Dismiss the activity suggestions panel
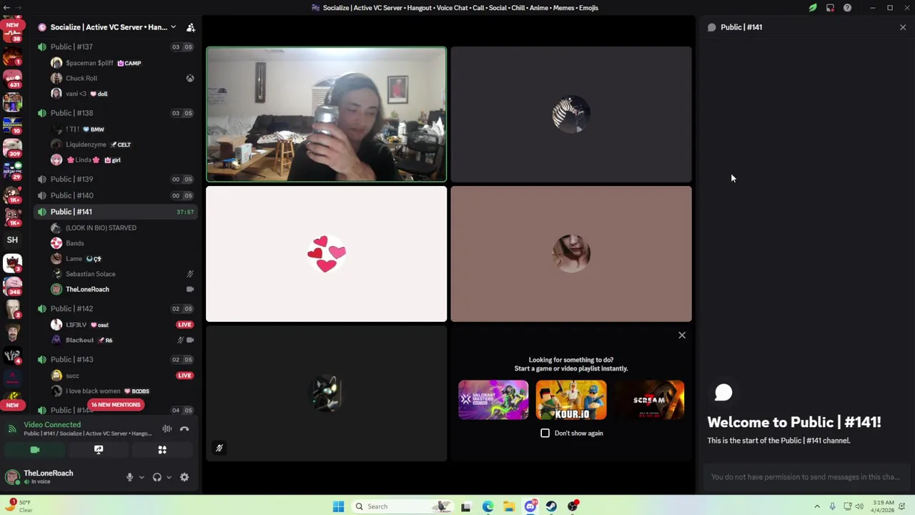Viewport: 915px width, 515px height. coord(682,335)
